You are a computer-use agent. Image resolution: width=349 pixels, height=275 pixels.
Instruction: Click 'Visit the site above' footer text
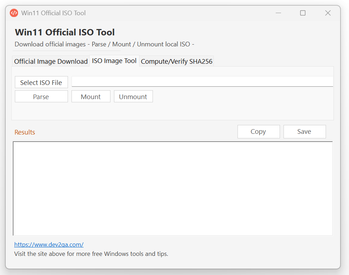pos(91,254)
